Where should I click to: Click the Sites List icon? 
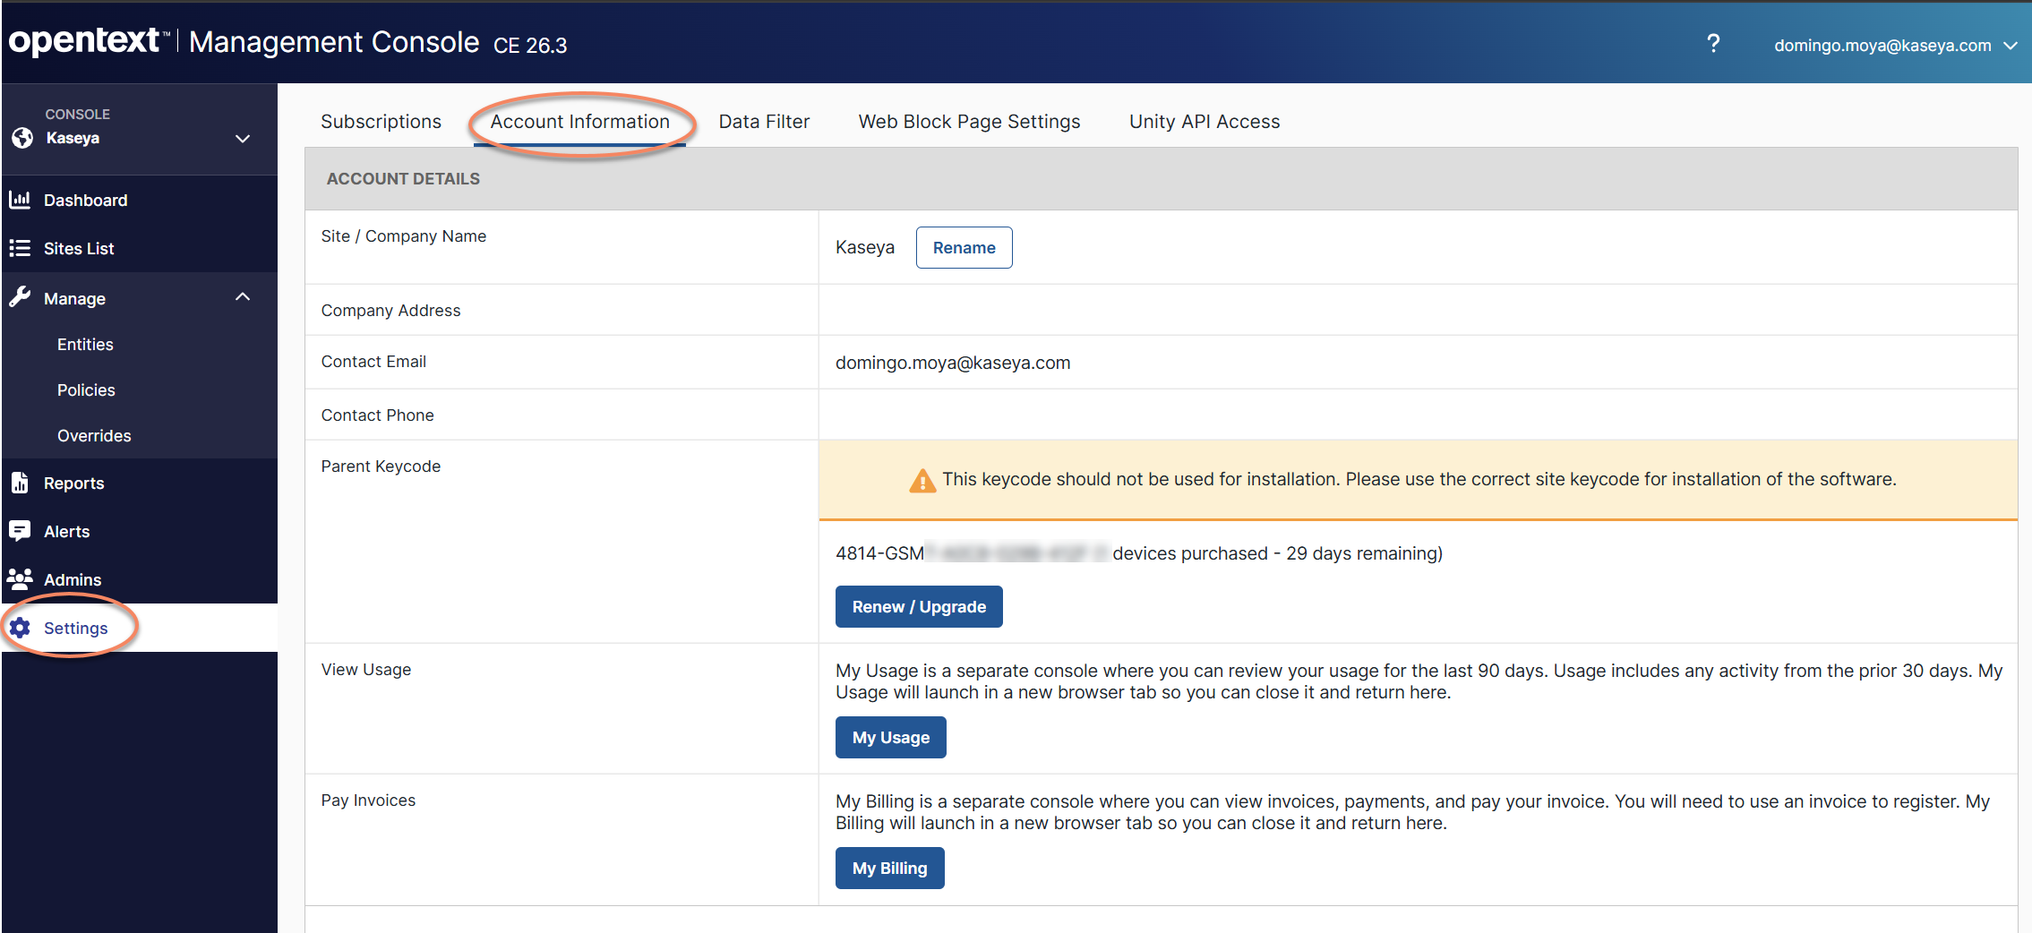[x=20, y=248]
